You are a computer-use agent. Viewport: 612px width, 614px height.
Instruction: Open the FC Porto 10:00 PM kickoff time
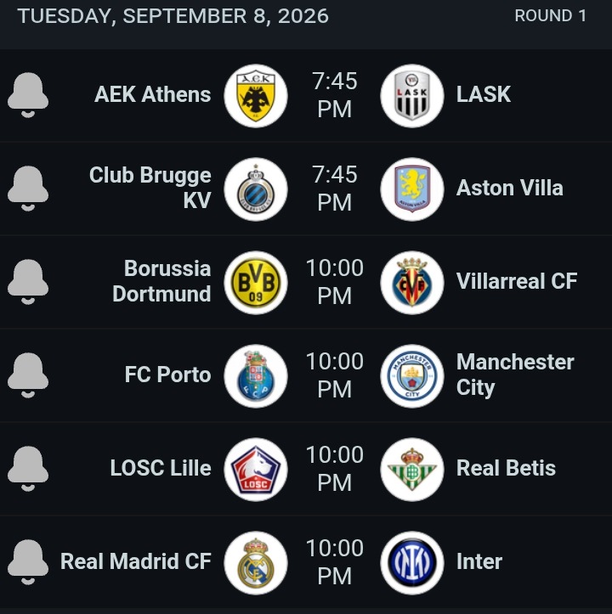click(334, 375)
